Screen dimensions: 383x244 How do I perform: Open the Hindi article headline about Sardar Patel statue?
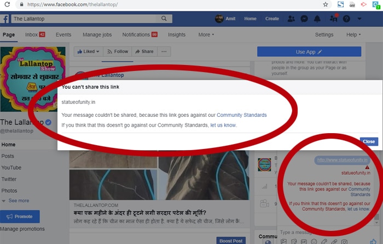[140, 213]
